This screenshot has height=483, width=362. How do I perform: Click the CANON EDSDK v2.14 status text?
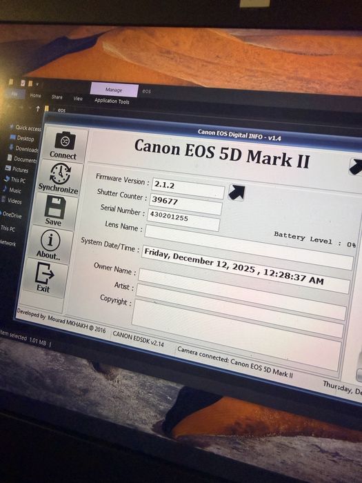click(x=138, y=339)
